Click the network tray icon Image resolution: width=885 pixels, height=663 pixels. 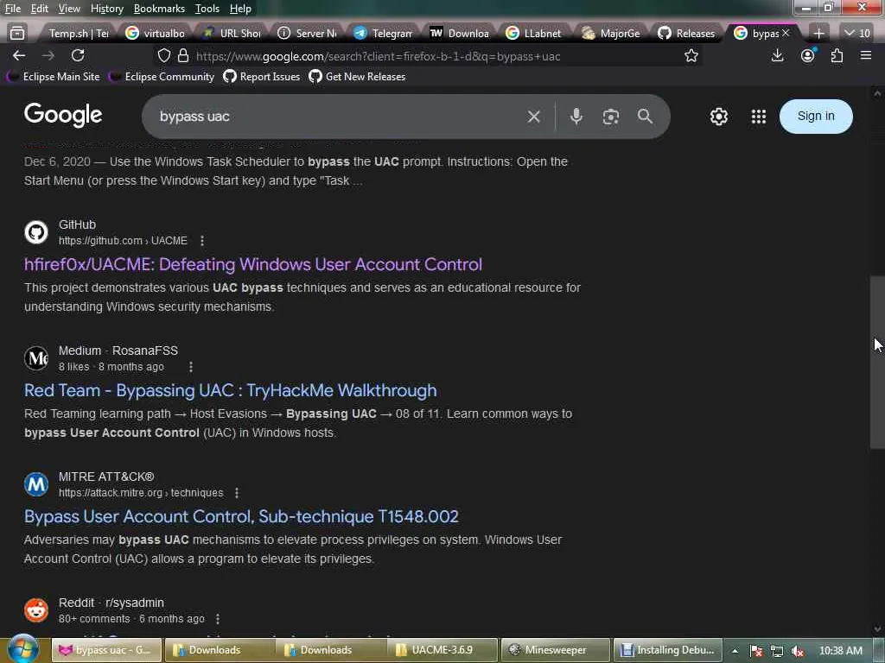[777, 651]
